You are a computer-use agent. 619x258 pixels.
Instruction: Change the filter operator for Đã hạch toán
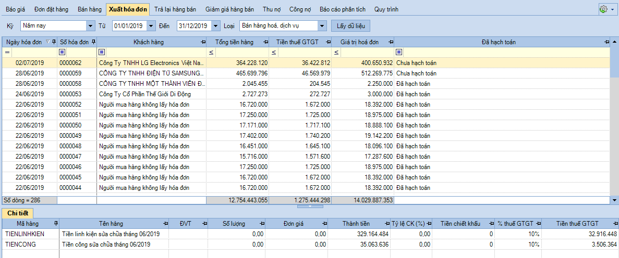tap(399, 52)
